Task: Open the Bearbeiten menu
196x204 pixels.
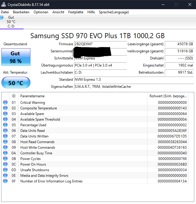Action: [x=21, y=12]
